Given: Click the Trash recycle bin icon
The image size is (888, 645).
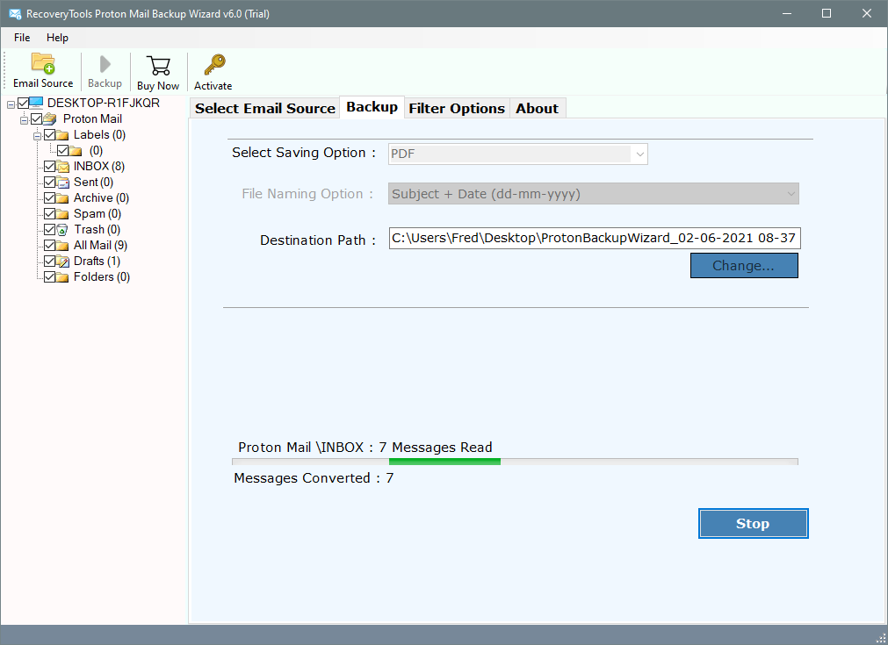Looking at the screenshot, I should [x=62, y=230].
